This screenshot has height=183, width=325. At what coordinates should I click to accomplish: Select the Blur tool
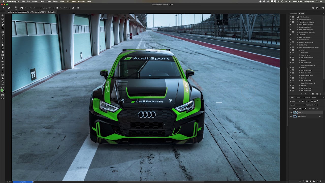tap(3, 58)
